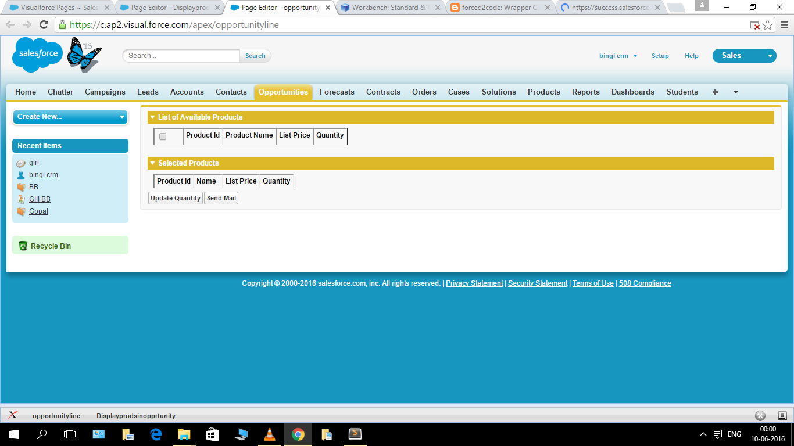This screenshot has height=446, width=794.
Task: Open Displayprodsinopprtunity in the development footer
Action: [136, 416]
